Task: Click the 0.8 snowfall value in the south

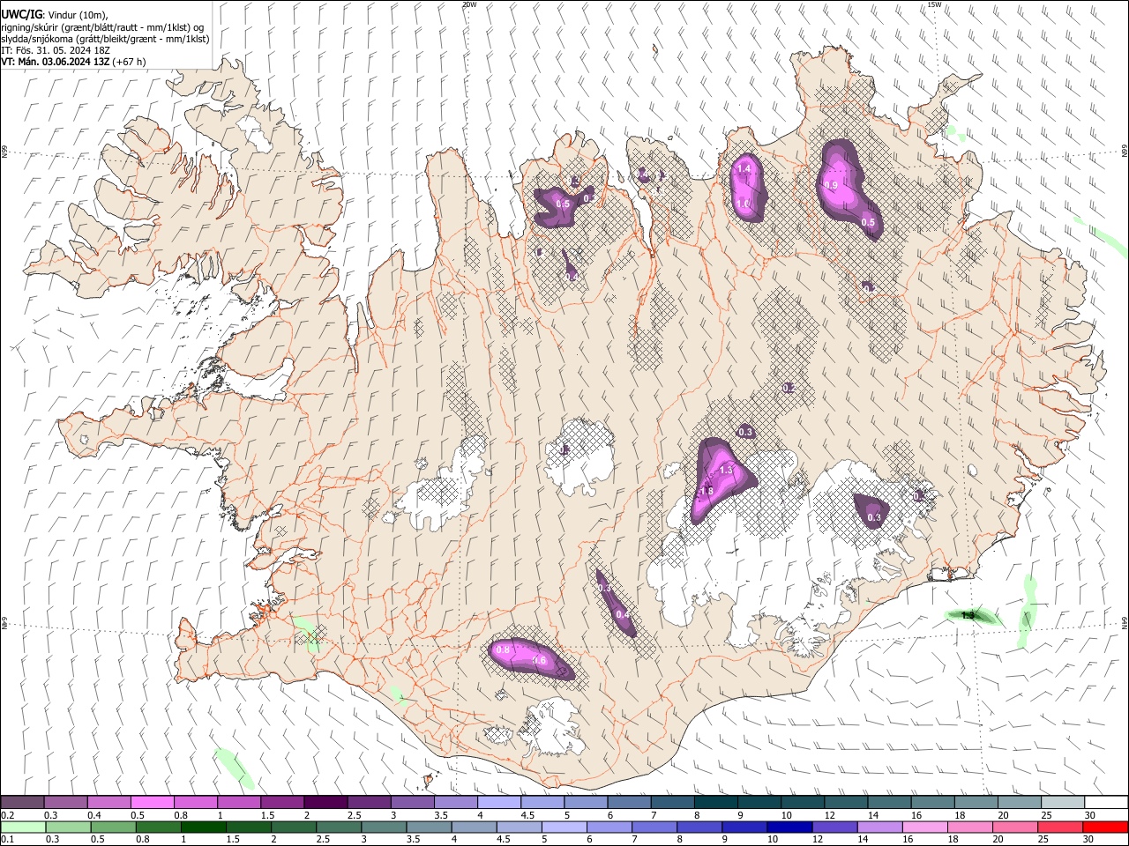Action: 503,649
